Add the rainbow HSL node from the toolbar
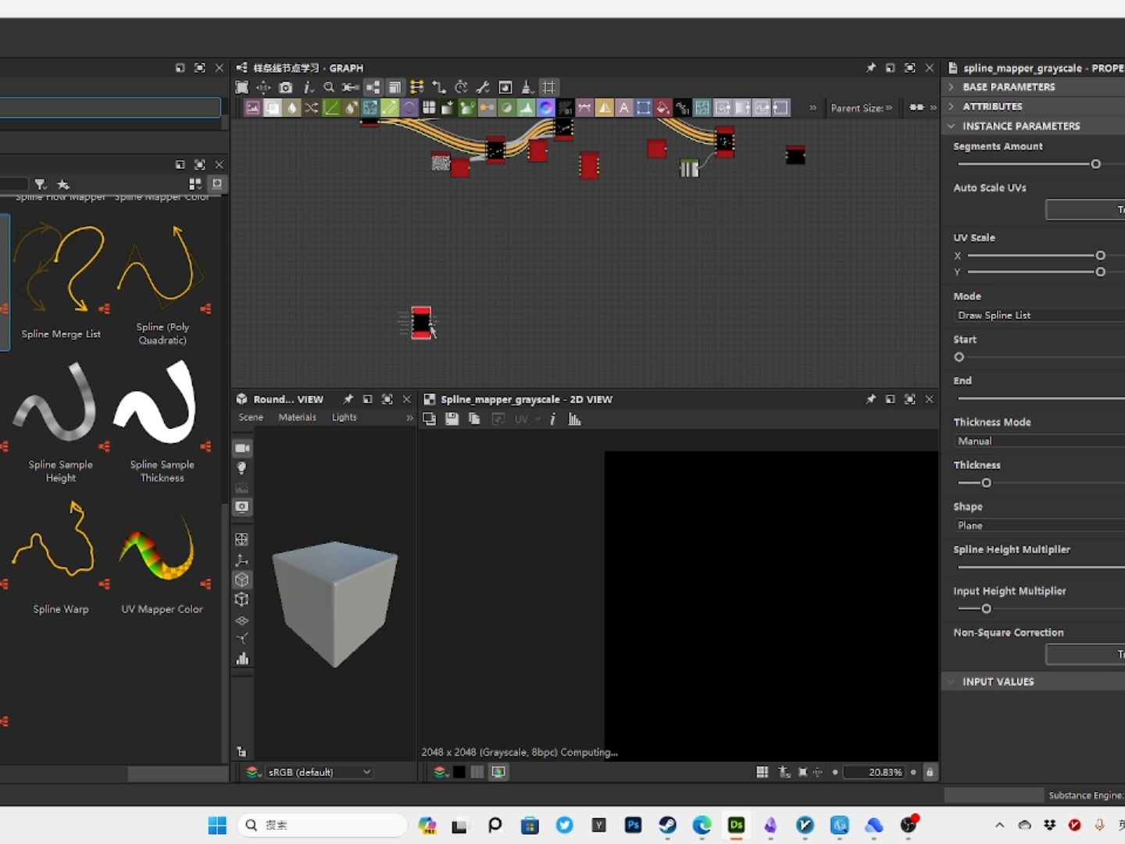 click(x=546, y=108)
